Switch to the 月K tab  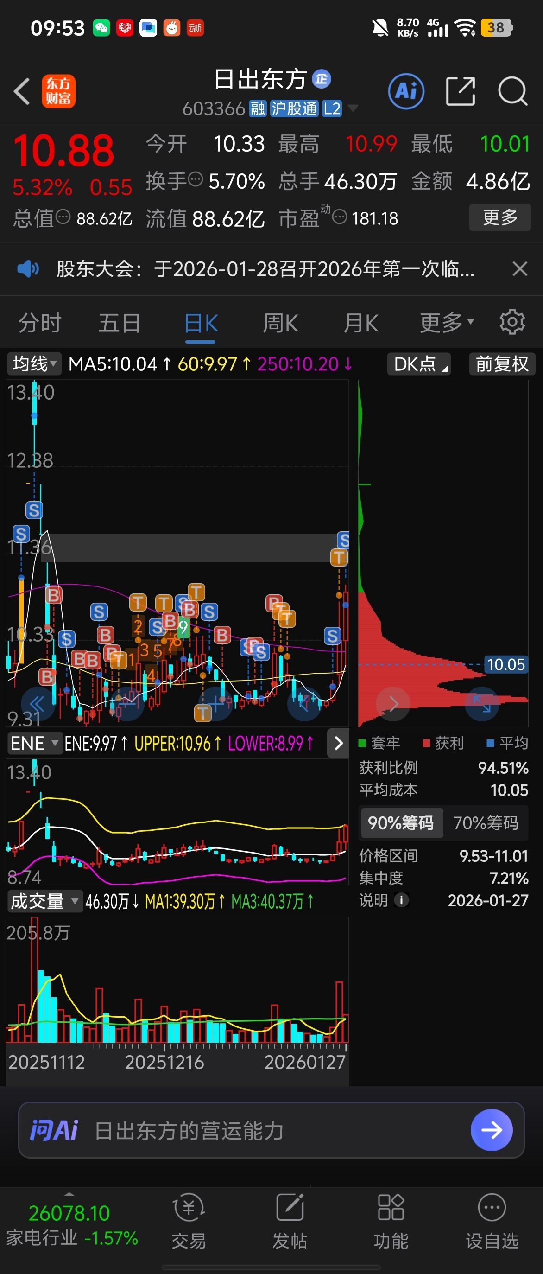(361, 323)
